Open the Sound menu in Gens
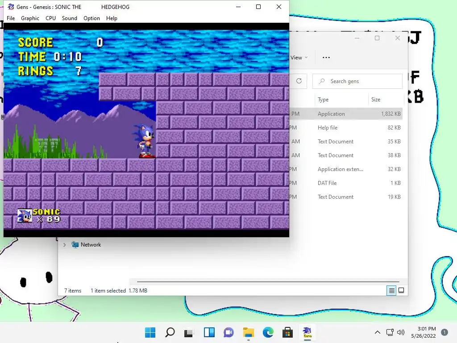The image size is (457, 343). [x=69, y=18]
